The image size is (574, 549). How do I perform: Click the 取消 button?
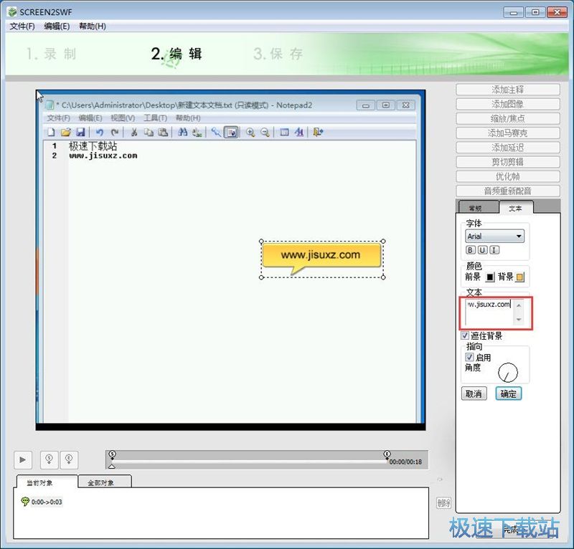click(474, 394)
